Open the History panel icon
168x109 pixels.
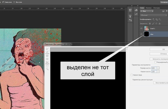[130, 10]
